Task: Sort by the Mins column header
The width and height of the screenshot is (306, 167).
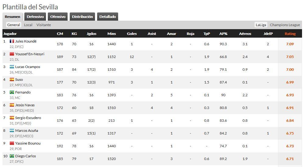Action: (x=111, y=34)
